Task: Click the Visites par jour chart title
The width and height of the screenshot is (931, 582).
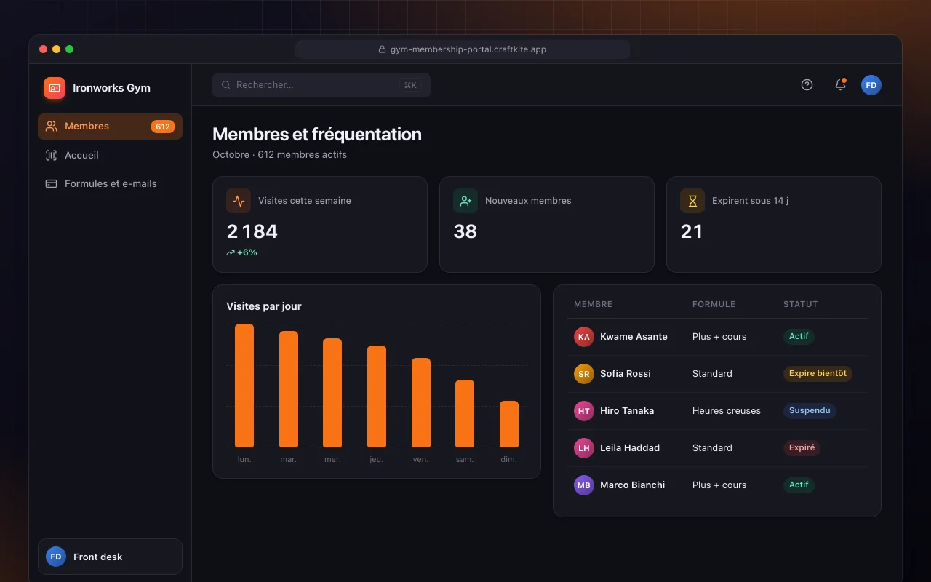Action: (x=264, y=306)
